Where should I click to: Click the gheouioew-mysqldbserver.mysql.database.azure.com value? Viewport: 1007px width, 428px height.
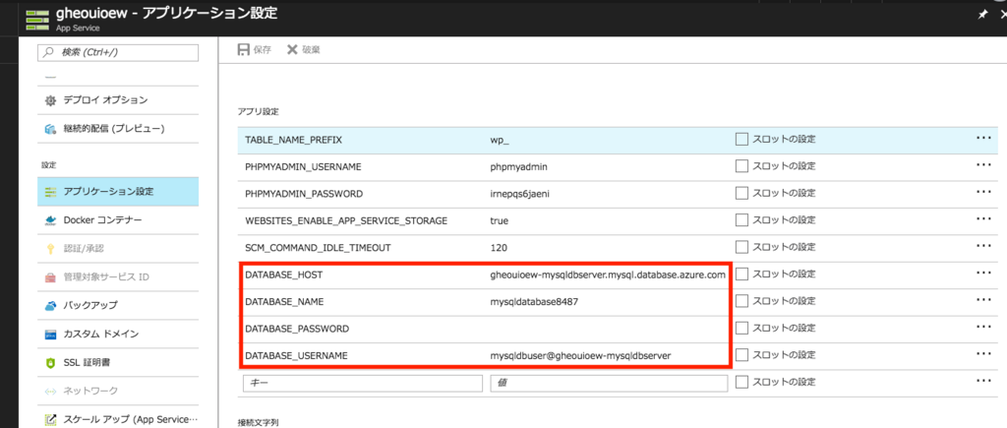(608, 275)
